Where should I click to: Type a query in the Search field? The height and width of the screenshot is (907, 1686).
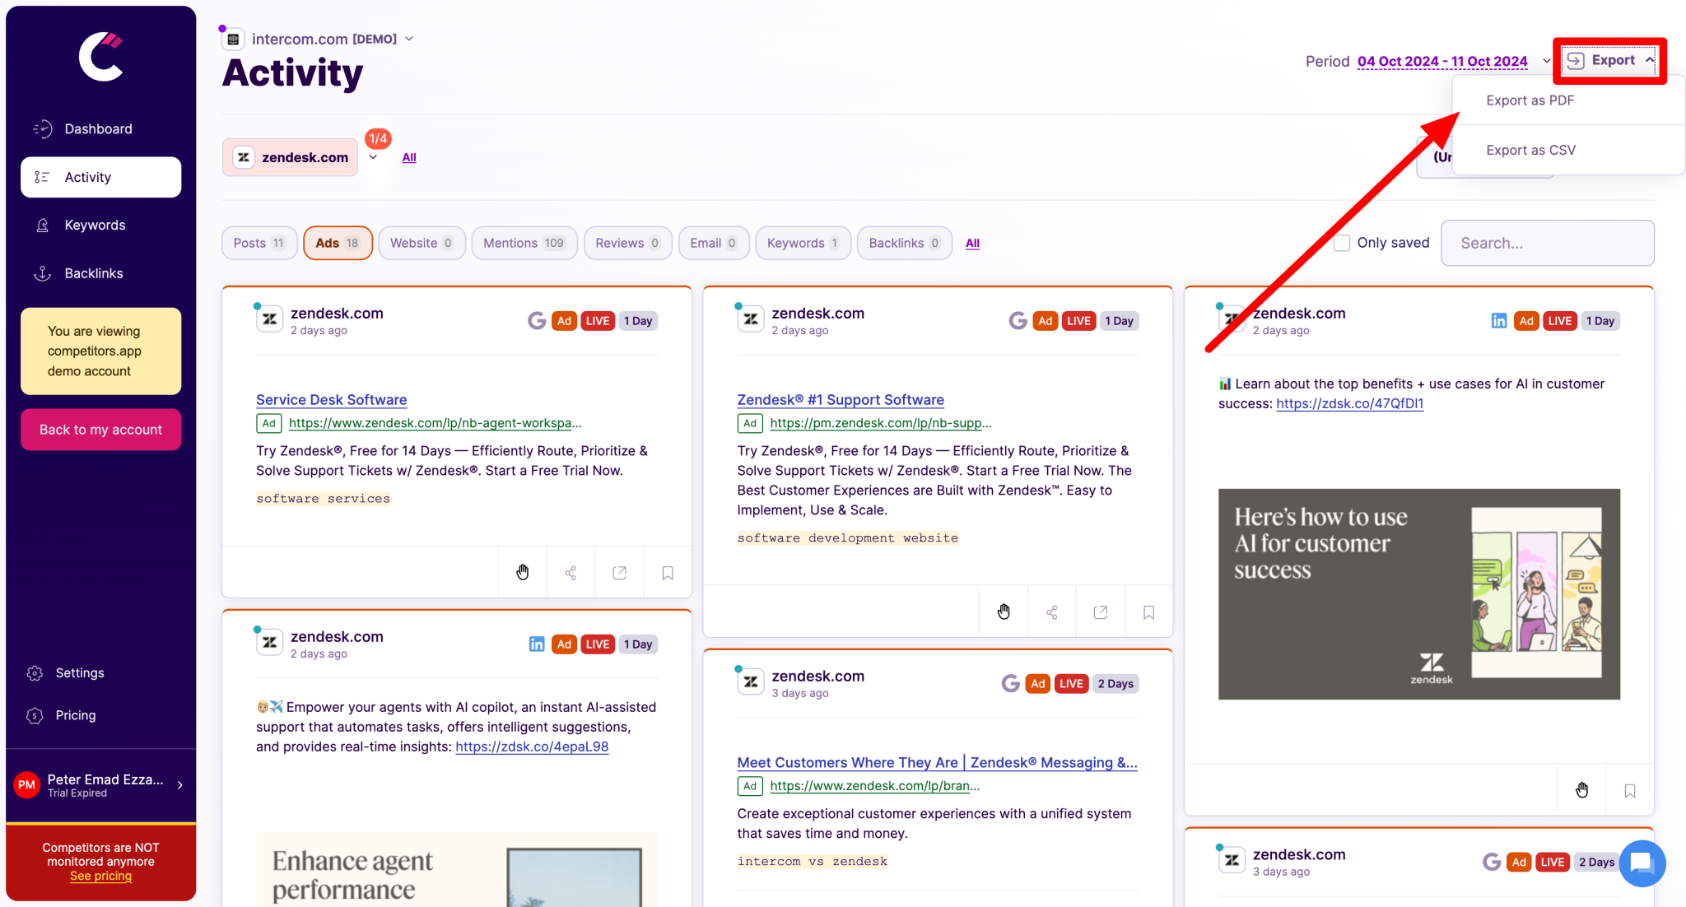1547,243
